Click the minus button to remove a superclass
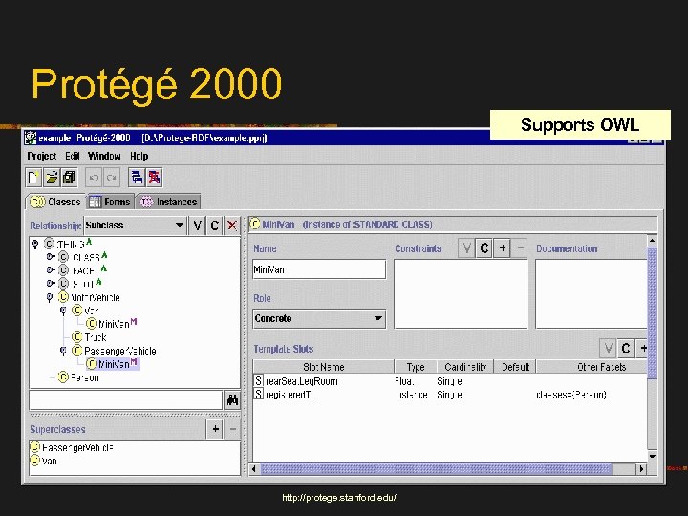Image resolution: width=688 pixels, height=516 pixels. tap(233, 429)
